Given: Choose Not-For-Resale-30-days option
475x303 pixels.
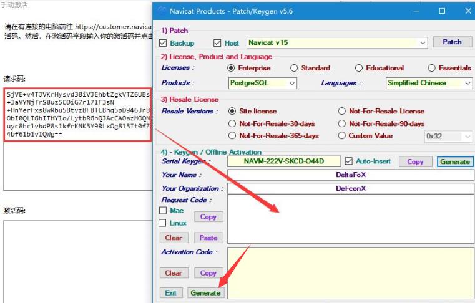Looking at the screenshot, I should (232, 123).
